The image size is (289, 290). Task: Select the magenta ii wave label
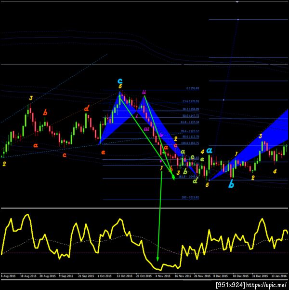click(x=144, y=92)
